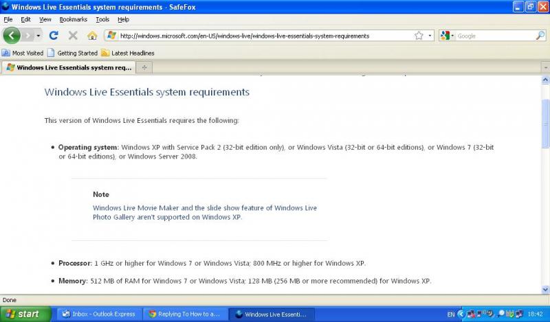Open the Getting Started bookmark
Viewport: 550px width, 322px height.
pos(73,53)
